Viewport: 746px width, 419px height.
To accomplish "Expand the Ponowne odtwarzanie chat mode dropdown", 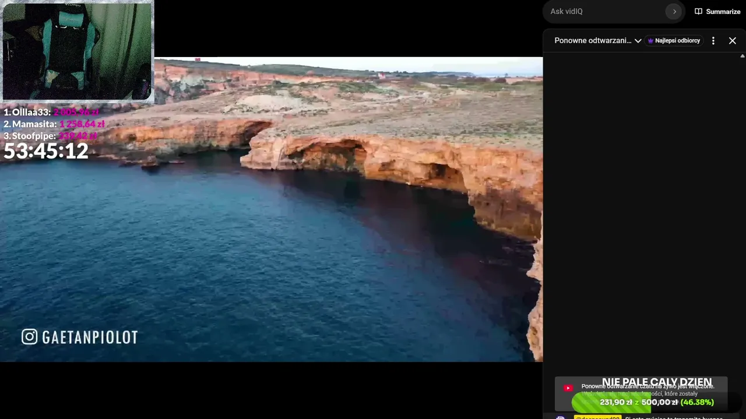I will (x=598, y=41).
